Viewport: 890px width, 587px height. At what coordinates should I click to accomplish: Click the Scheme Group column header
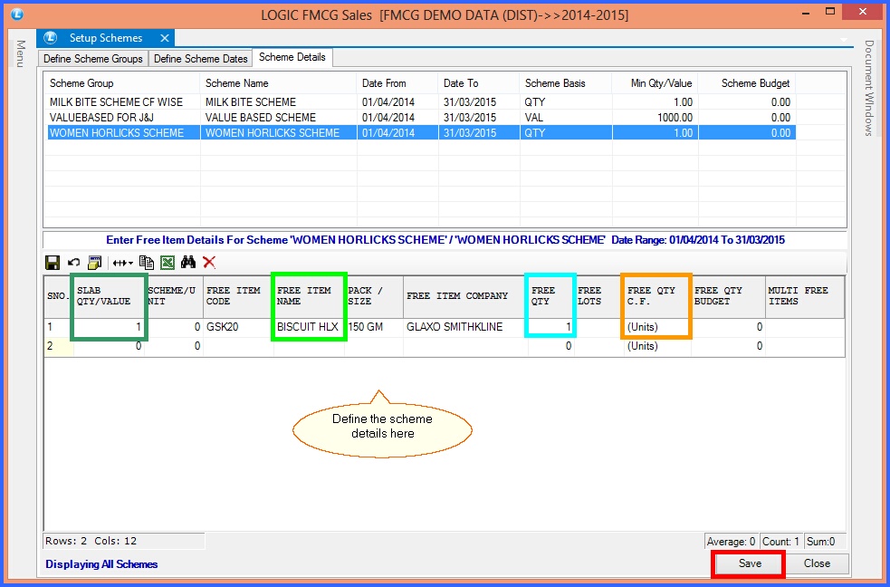122,83
